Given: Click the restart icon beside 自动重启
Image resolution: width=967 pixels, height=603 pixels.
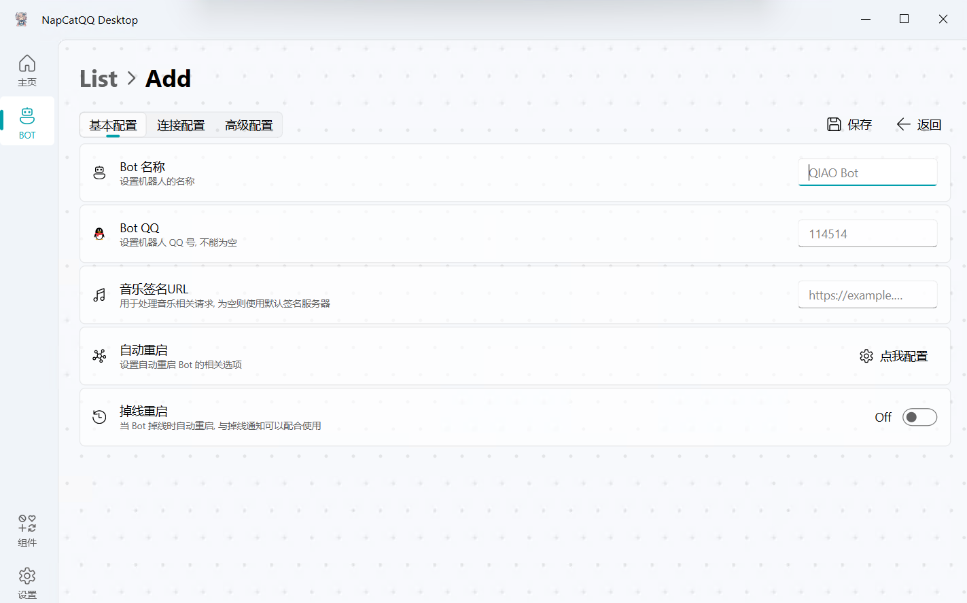Looking at the screenshot, I should click(99, 356).
